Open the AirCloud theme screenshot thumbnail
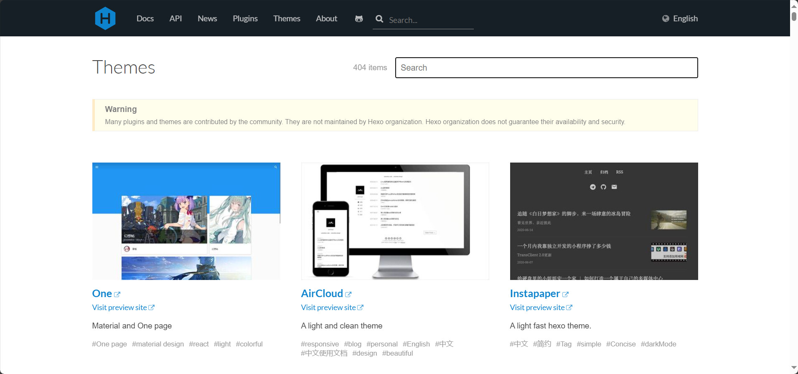Screen dimensions: 798x374 pos(395,221)
